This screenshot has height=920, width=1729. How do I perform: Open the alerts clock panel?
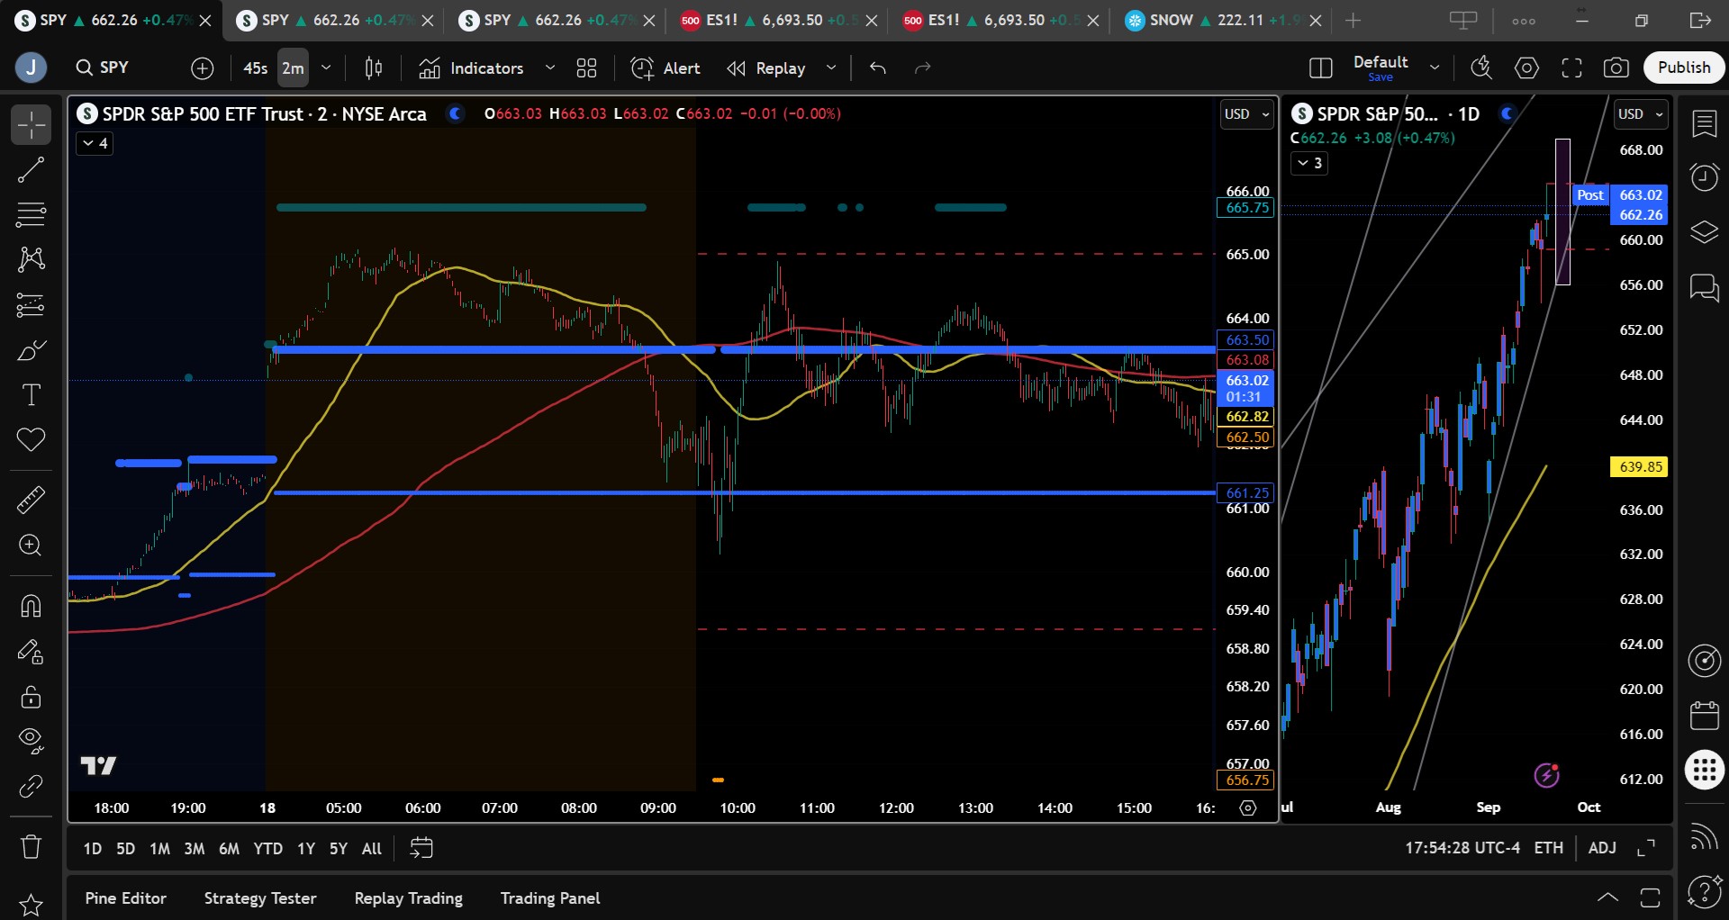click(x=1704, y=177)
